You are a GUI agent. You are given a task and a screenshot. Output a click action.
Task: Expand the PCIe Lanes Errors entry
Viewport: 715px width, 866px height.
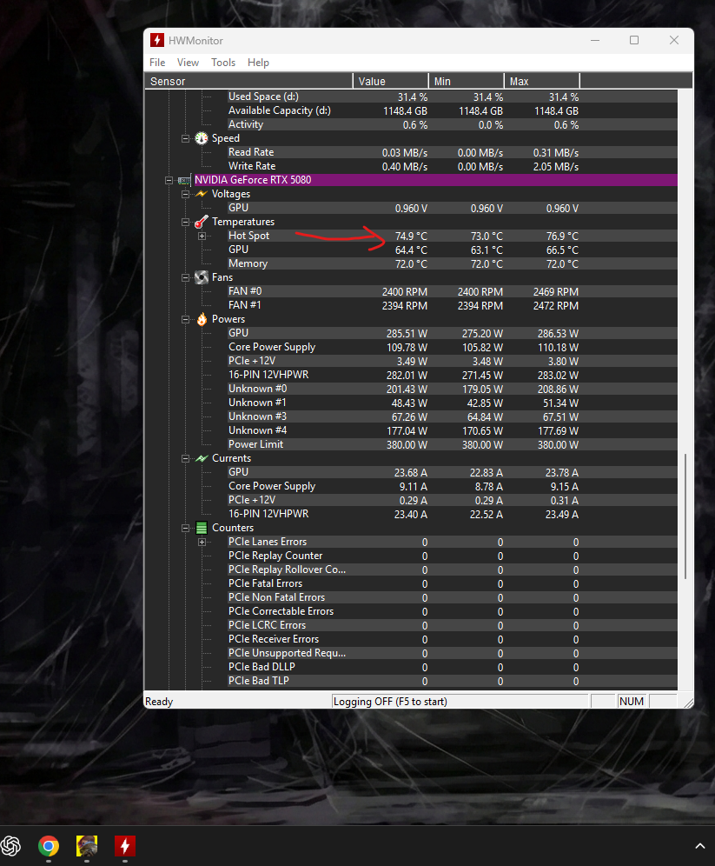(x=202, y=542)
